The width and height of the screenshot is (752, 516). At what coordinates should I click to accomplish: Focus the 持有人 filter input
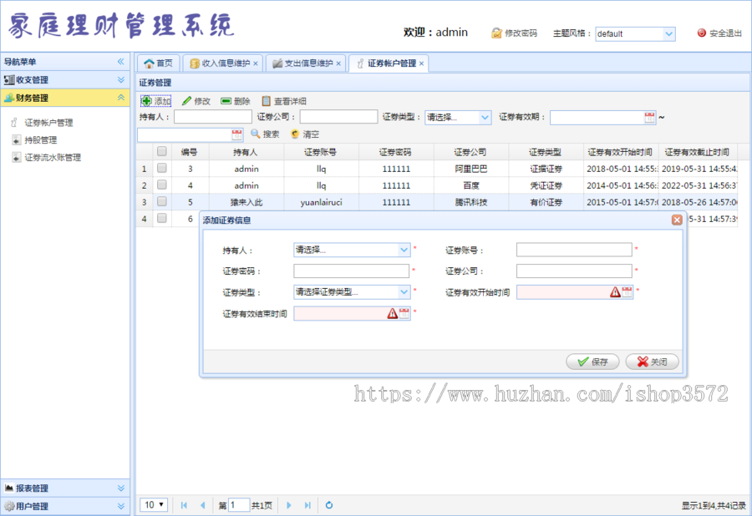coord(212,117)
